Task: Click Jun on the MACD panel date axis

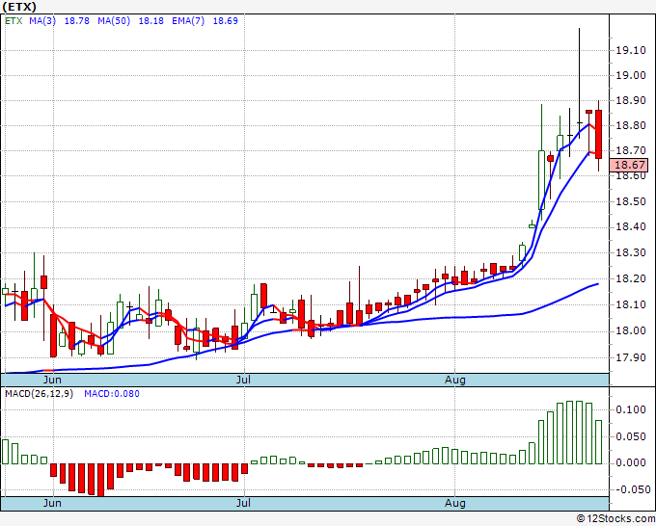Action: pos(52,503)
